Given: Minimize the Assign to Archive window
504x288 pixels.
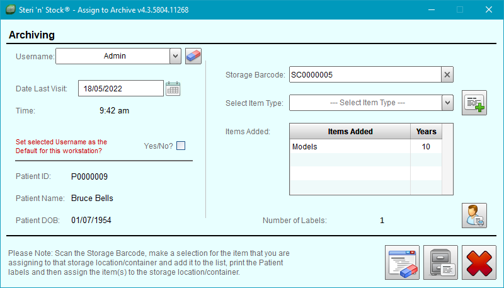Looking at the screenshot, I should coord(432,9).
